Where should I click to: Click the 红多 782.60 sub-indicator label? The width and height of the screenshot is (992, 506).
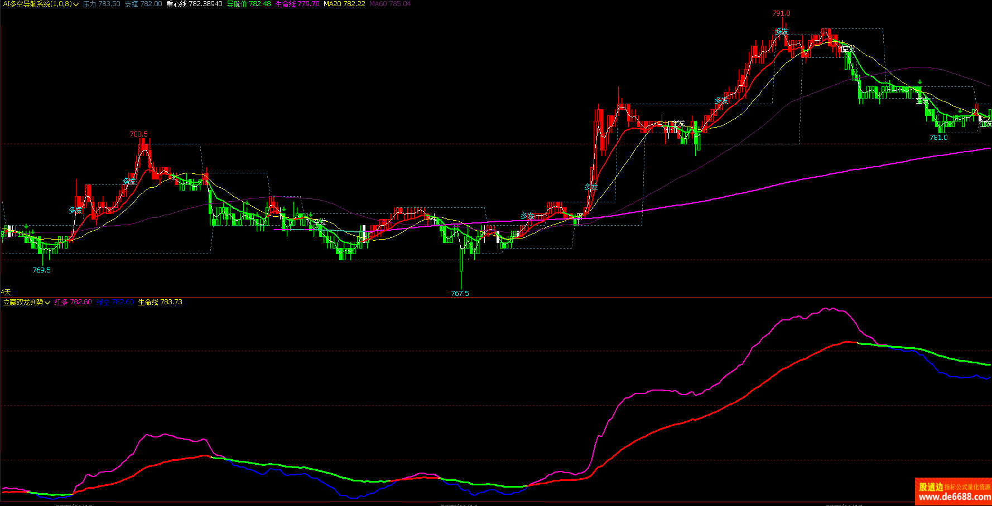pyautogui.click(x=73, y=302)
